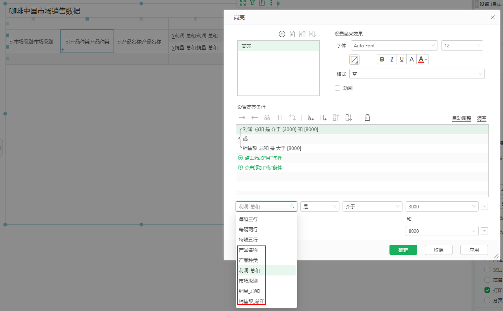503x311 pixels.
Task: Move highlight rule up in the list
Action: (x=302, y=34)
